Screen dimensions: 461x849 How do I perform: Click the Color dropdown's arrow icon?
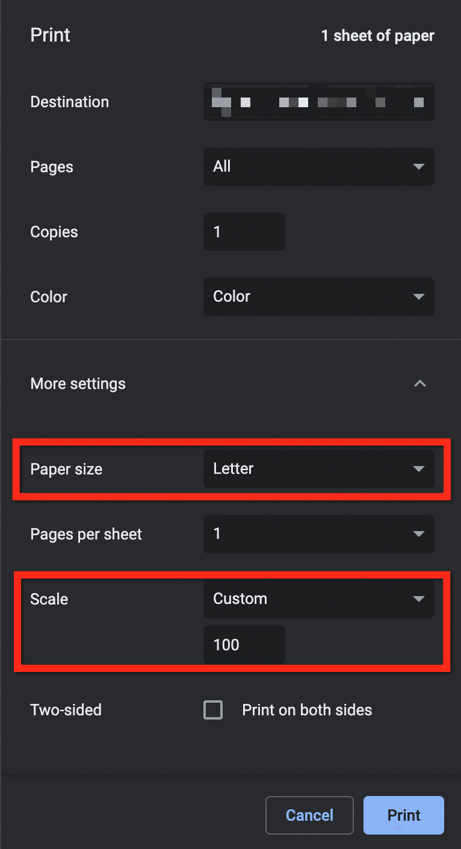pos(419,297)
